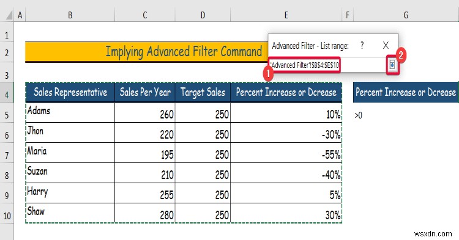Viewport: 459px width, 240px height.
Task: Click the 'Target Sales' header cell
Action: point(203,92)
